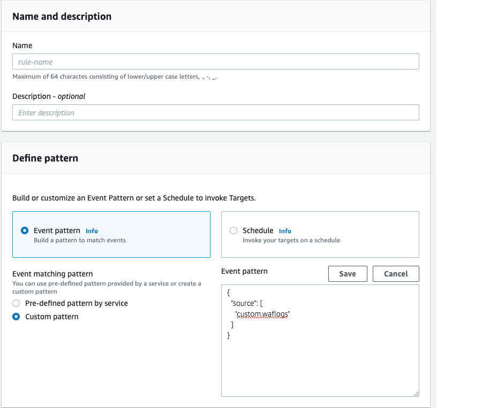Open the Info link beside Schedule
Screen dimensions: 490x408
pos(285,231)
